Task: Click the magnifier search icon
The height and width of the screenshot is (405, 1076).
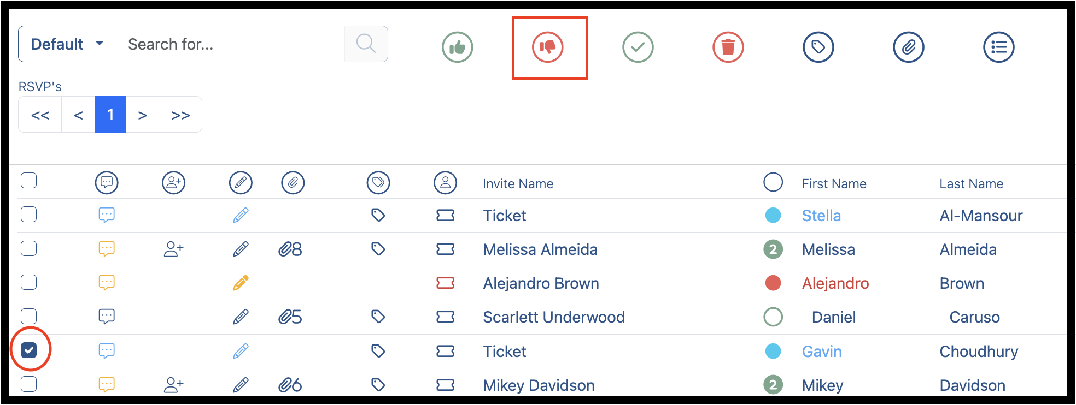Action: click(366, 44)
